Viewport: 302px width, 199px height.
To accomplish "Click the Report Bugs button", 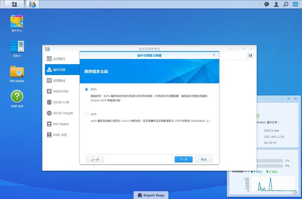I will (x=151, y=195).
